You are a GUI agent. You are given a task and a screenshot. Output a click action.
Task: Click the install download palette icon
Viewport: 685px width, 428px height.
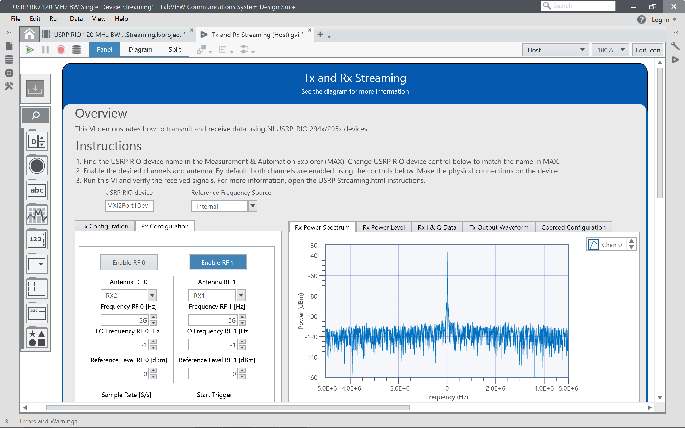click(35, 89)
